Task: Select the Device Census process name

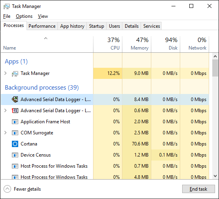Action: pyautogui.click(x=36, y=155)
